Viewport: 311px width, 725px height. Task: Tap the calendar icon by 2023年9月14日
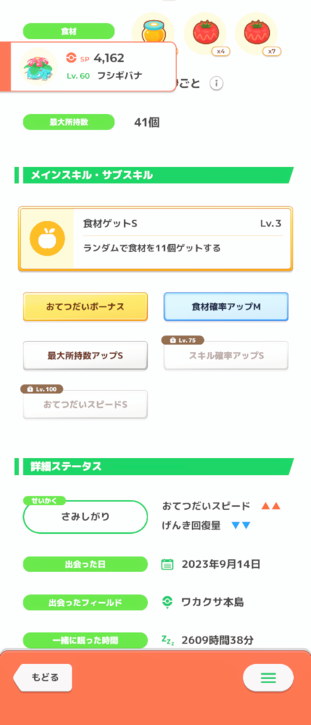(167, 564)
